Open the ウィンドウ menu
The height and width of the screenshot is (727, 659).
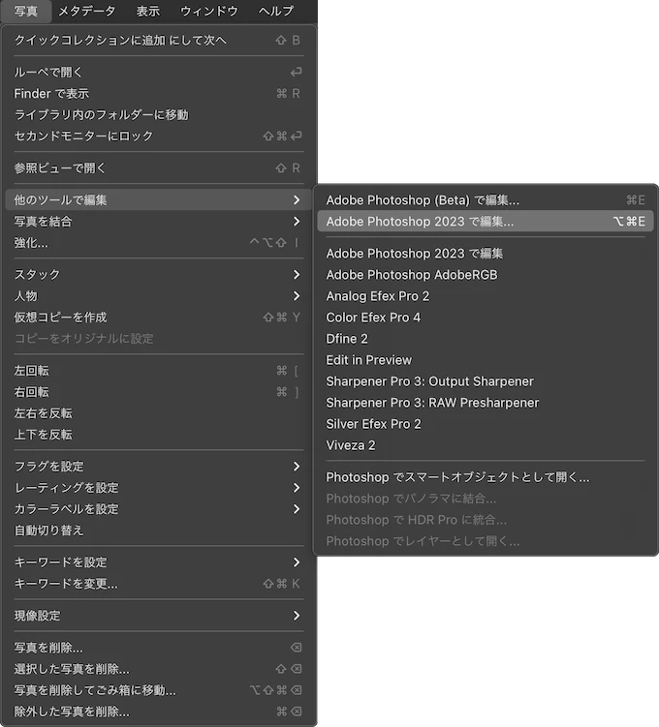[208, 11]
